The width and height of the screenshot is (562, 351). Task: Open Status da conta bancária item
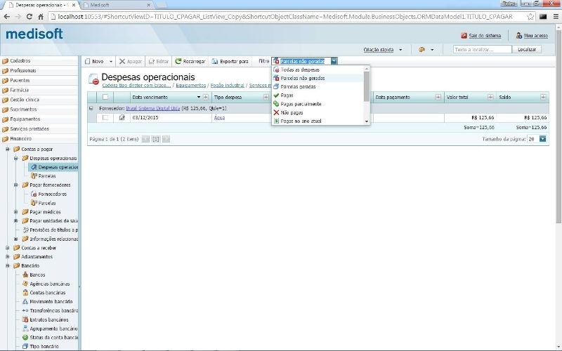(x=49, y=338)
